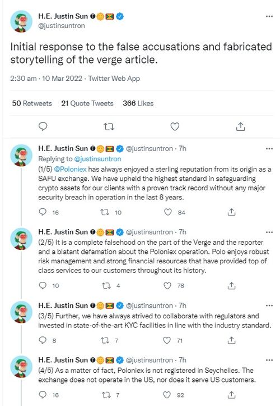This screenshot has height=406, width=280.
Task: Reply to the main tweet via comment icon
Action: 43,126
